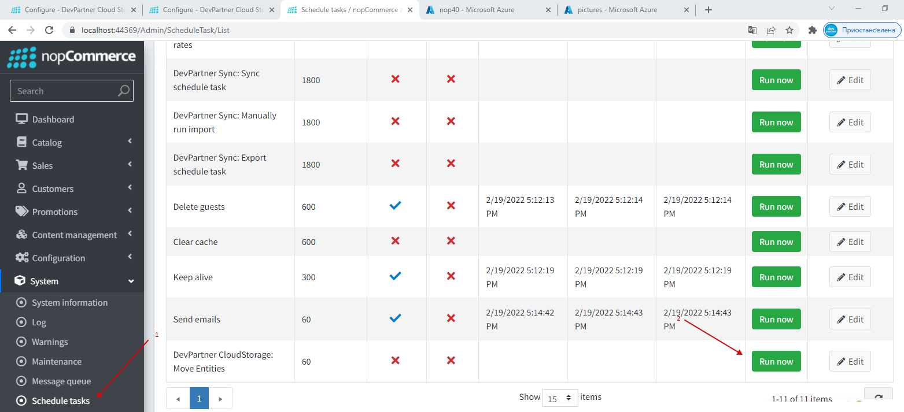Click the Delete guests enabled checkmark
The image size is (904, 412).
tap(395, 205)
